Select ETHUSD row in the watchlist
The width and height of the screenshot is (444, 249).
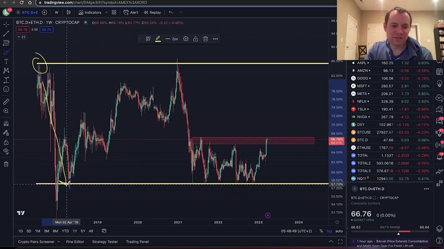(x=390, y=148)
